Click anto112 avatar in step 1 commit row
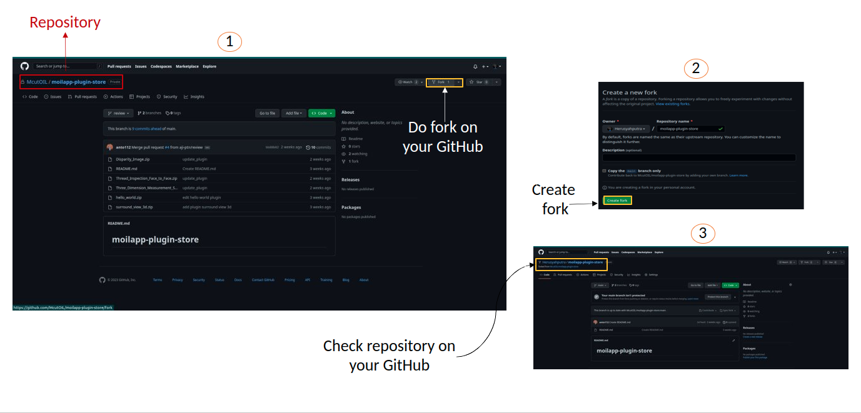861x413 pixels. [x=110, y=147]
